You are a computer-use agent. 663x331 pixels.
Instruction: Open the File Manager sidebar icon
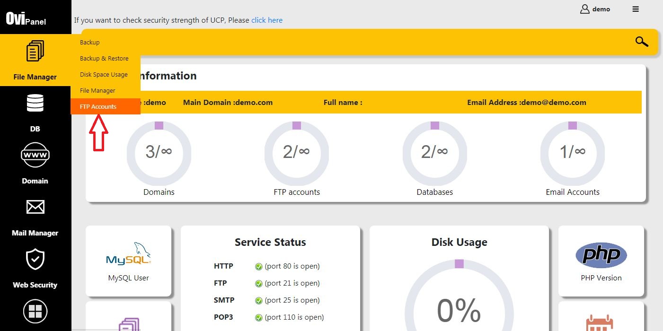(x=35, y=51)
